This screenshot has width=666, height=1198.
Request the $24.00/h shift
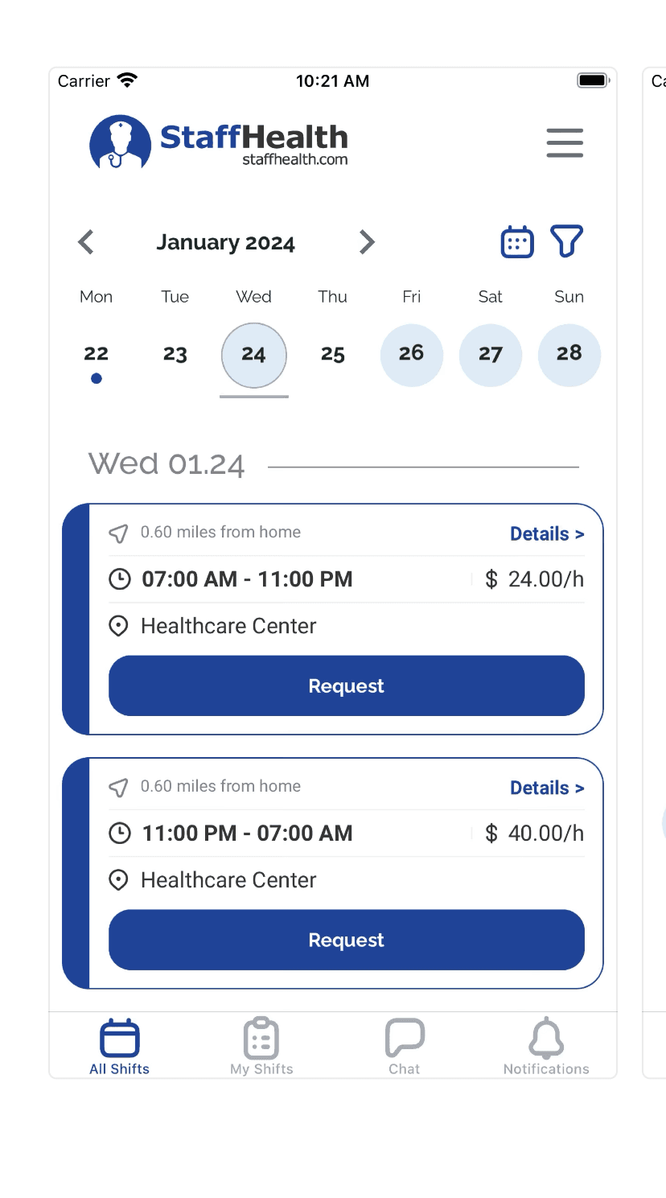(x=347, y=685)
